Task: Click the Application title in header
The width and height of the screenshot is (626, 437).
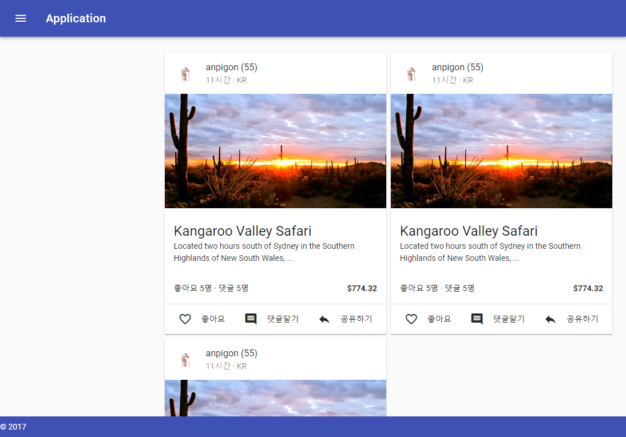Action: [x=76, y=18]
